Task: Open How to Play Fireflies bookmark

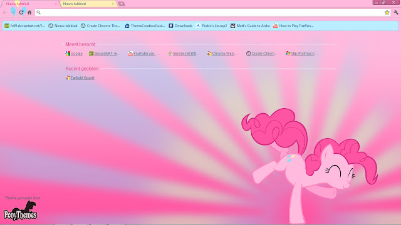Action: [293, 26]
